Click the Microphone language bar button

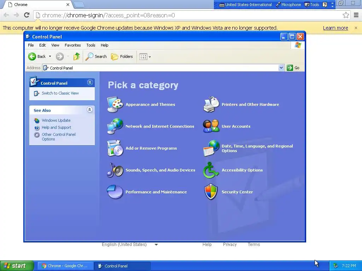coord(288,5)
